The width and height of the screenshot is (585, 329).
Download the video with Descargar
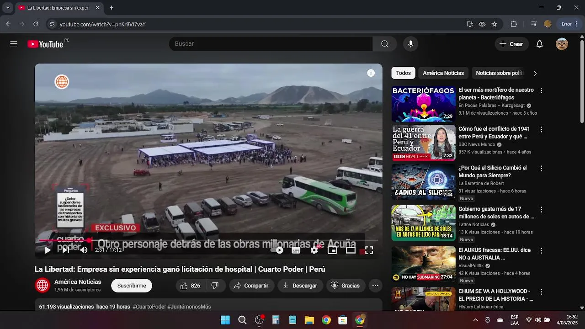[300, 286]
